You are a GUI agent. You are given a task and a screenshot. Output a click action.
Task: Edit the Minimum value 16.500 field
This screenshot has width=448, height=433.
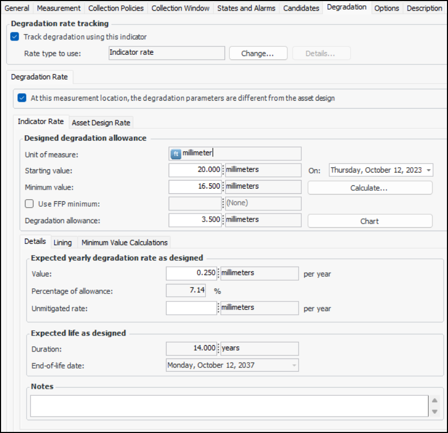pos(195,187)
